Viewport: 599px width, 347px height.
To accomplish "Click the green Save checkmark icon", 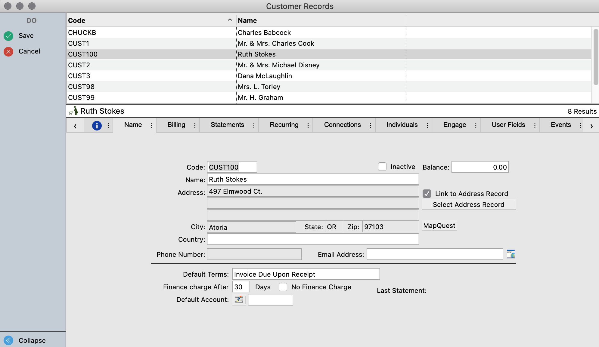I will pyautogui.click(x=8, y=36).
